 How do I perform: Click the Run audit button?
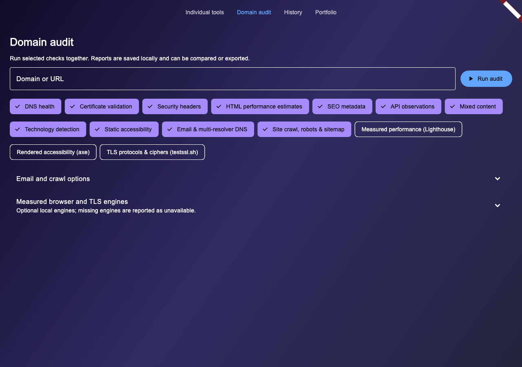tap(486, 79)
